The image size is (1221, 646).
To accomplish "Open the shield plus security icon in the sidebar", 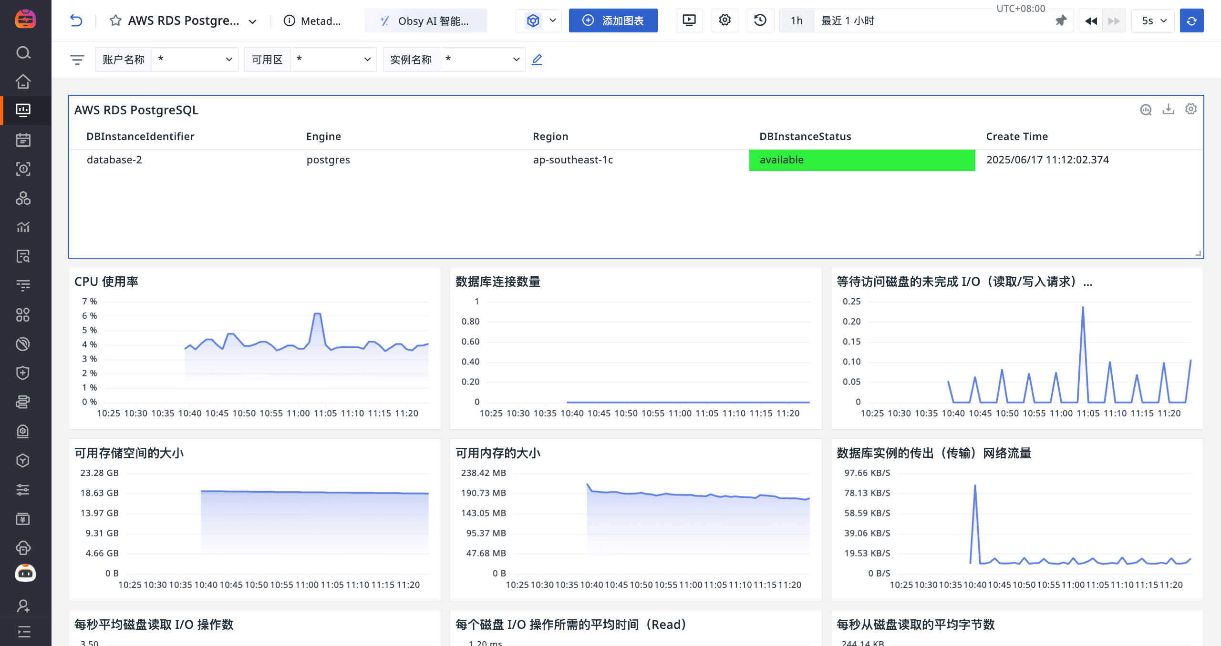I will [x=23, y=373].
